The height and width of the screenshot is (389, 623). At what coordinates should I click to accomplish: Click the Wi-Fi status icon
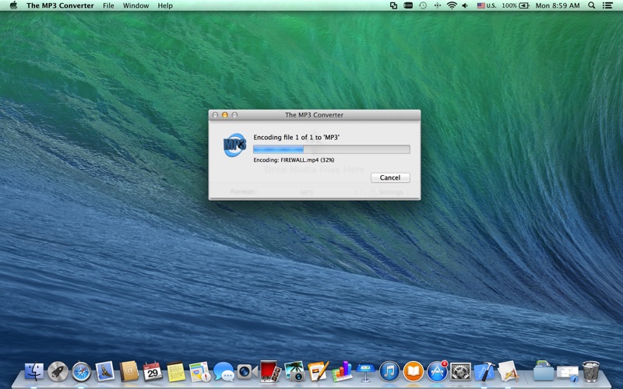click(x=452, y=5)
